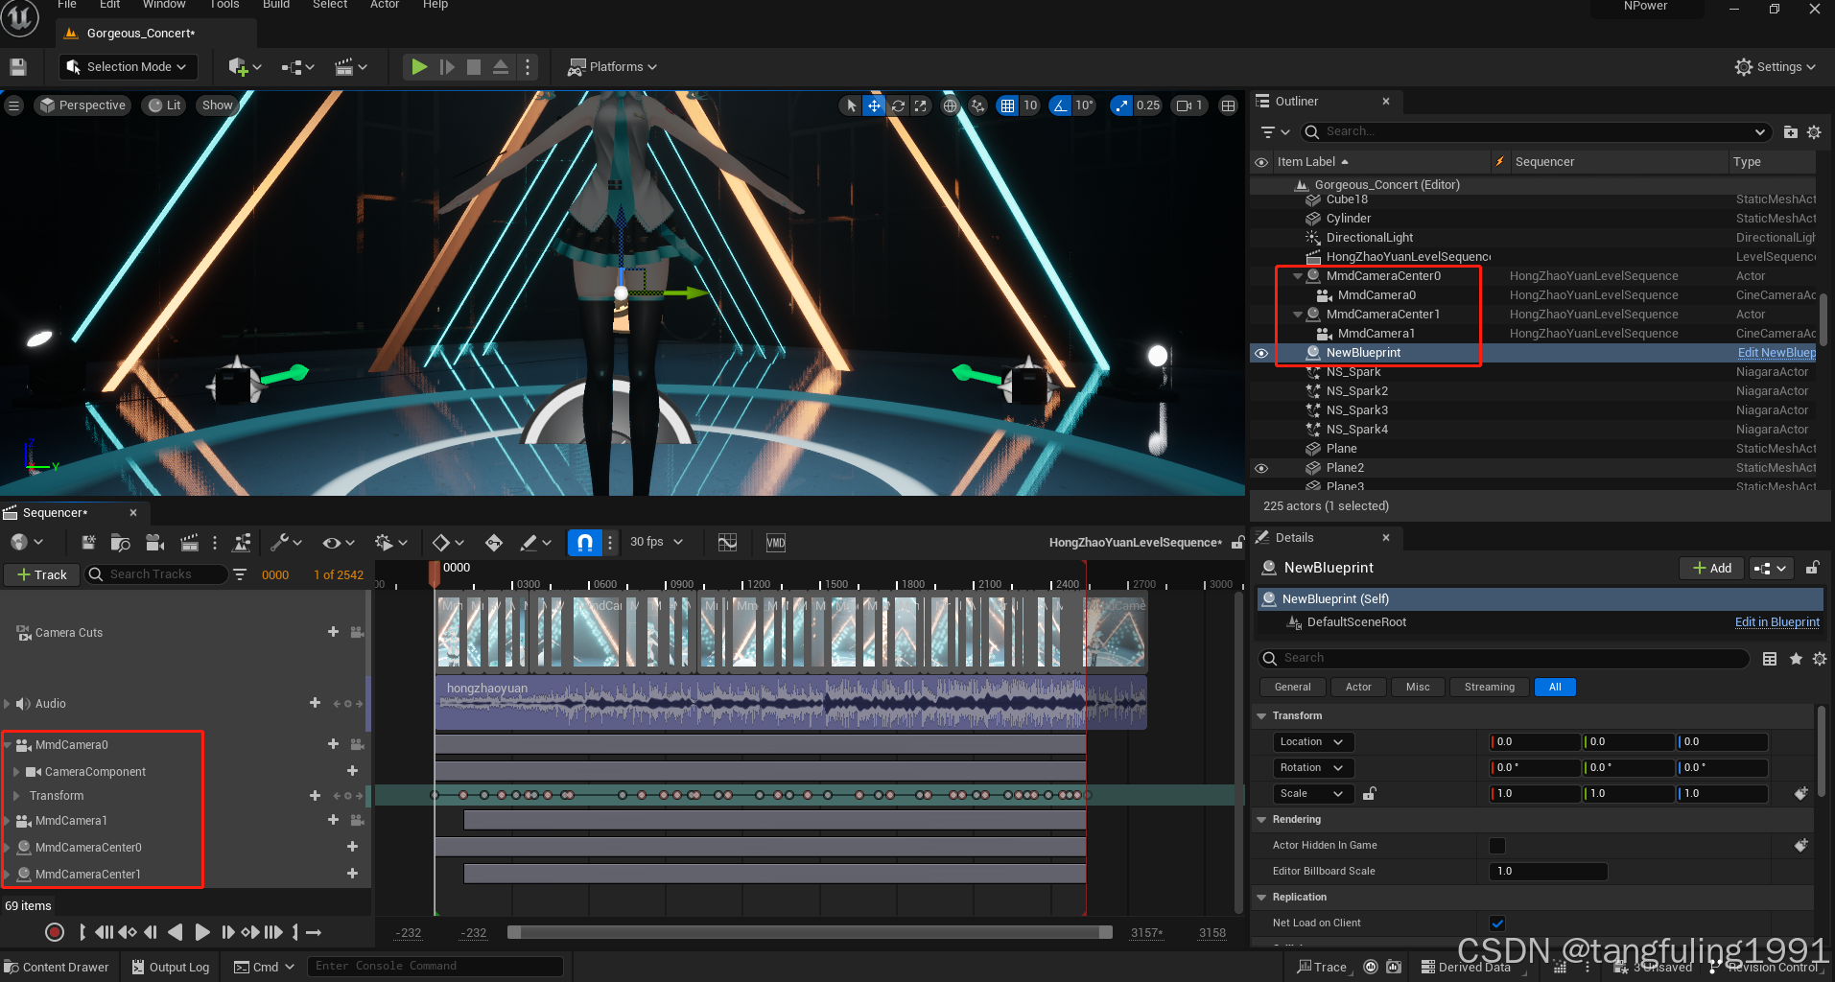Click the green Play button in toolbar

tap(419, 67)
